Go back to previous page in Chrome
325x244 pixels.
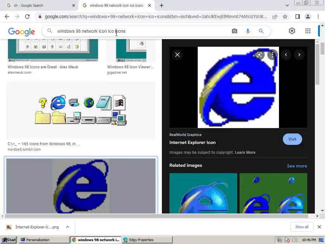[x=7, y=17]
